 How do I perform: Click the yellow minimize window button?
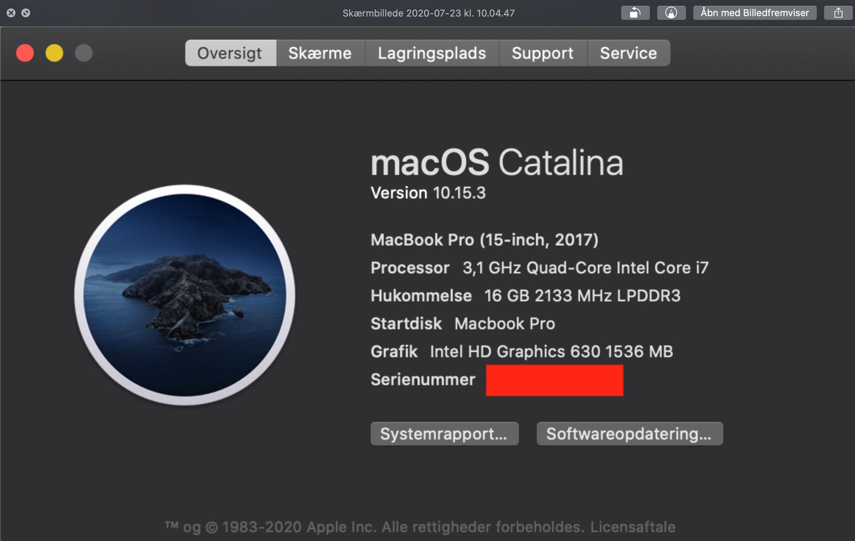54,53
